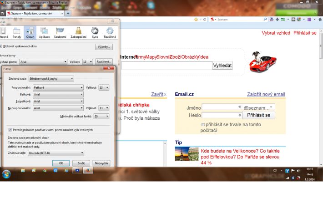Screen dimensions: 323x214
Task: Toggle Blokovat vyskakovací okna checkbox
Action: click(1, 46)
